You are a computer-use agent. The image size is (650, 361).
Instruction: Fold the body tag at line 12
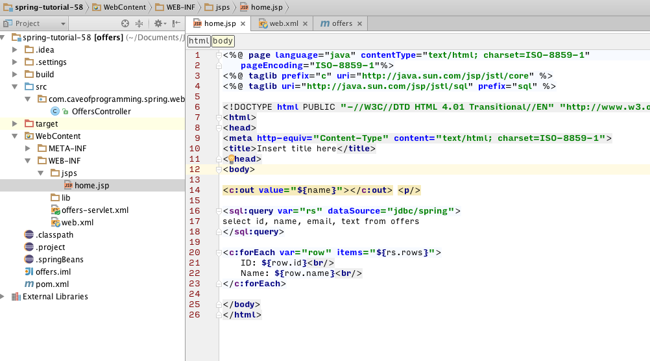point(219,169)
